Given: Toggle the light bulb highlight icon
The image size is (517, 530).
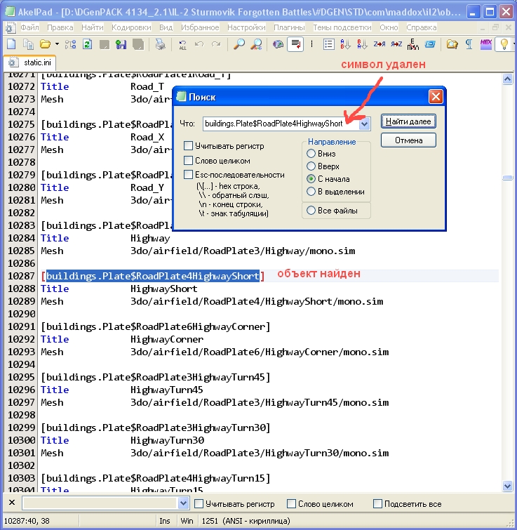Looking at the screenshot, I should coord(504,44).
